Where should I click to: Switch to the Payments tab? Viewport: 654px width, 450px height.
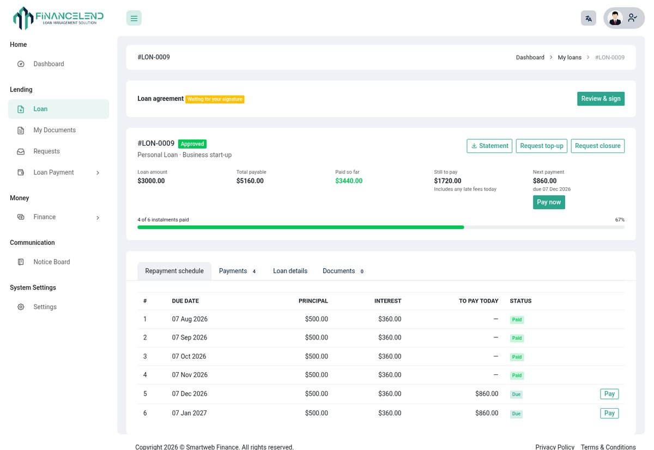(238, 271)
